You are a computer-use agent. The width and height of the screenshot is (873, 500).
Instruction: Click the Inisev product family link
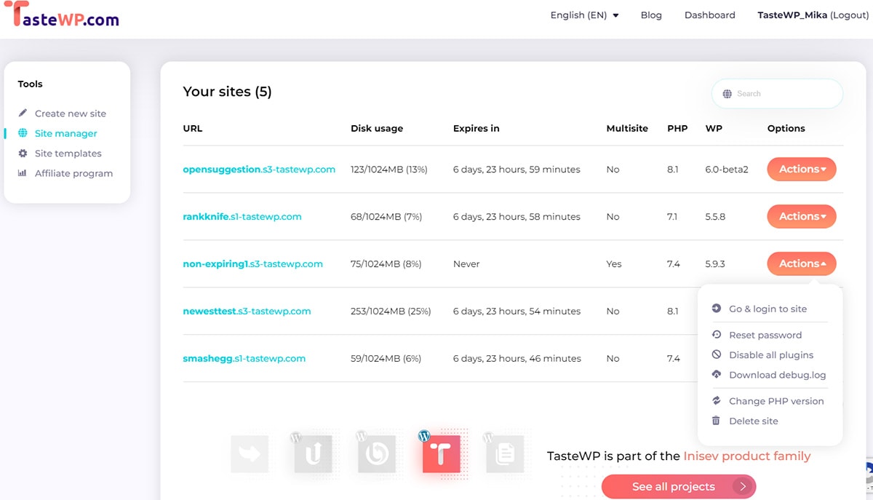(x=746, y=456)
